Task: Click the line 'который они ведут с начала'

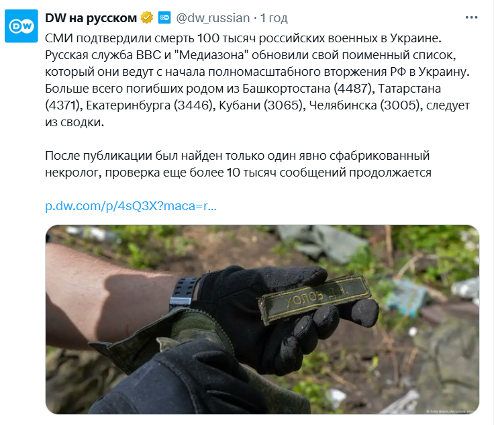Action: [257, 72]
